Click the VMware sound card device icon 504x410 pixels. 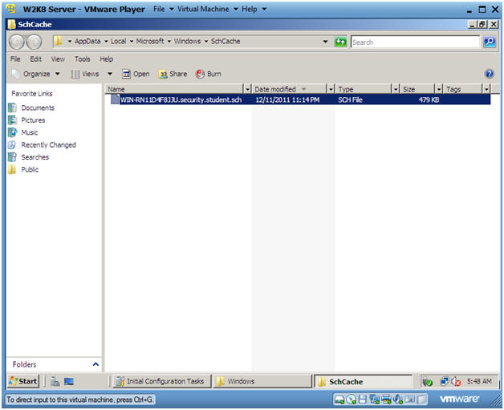pos(397,400)
